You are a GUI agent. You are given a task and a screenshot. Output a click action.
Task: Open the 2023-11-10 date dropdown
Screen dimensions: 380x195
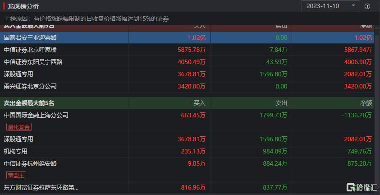(330, 6)
